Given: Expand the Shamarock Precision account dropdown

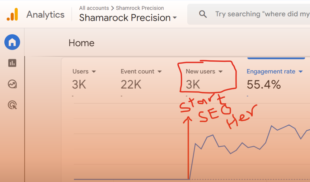Looking at the screenshot, I should click(175, 18).
